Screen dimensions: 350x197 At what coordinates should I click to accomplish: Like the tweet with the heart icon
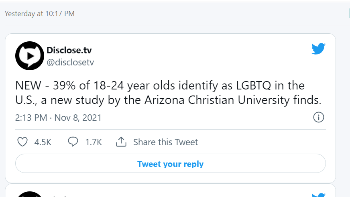pyautogui.click(x=23, y=142)
